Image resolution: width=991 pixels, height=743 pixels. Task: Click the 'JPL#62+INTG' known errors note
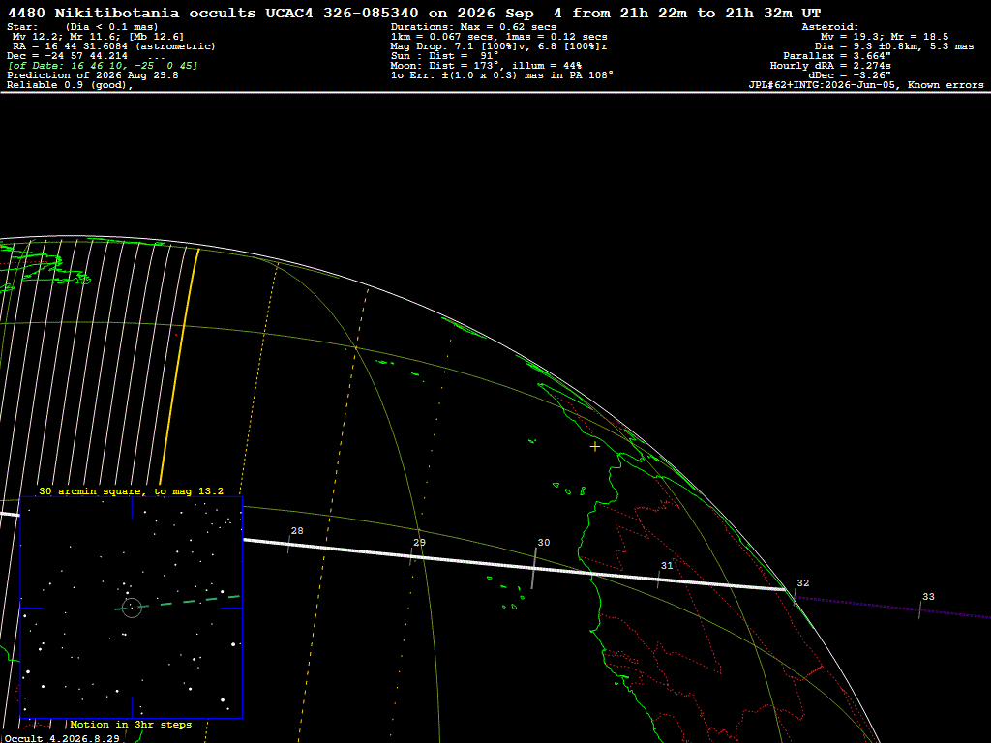click(x=866, y=85)
